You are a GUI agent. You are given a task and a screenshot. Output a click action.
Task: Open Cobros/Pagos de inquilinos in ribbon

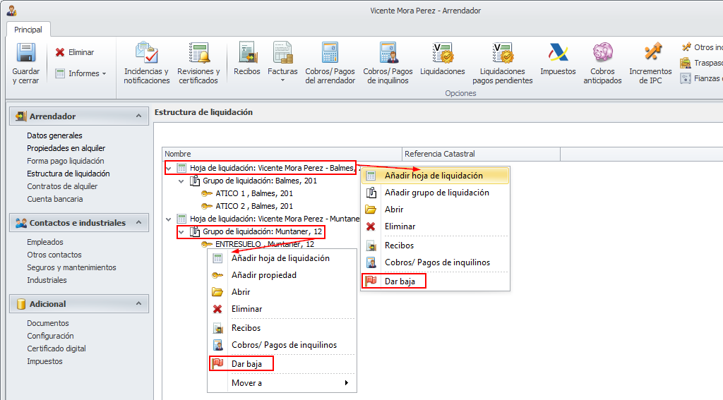click(388, 63)
